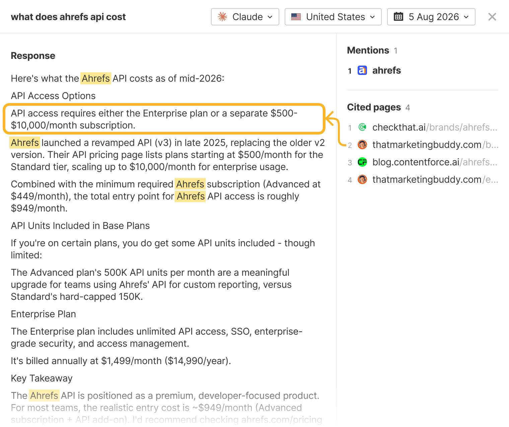The height and width of the screenshot is (427, 509).
Task: Click the 'Enterprise Plan' subheading
Action: [44, 314]
